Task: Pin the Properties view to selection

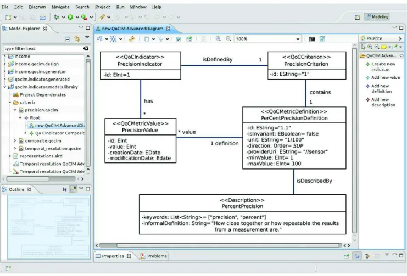Action: 347,256
